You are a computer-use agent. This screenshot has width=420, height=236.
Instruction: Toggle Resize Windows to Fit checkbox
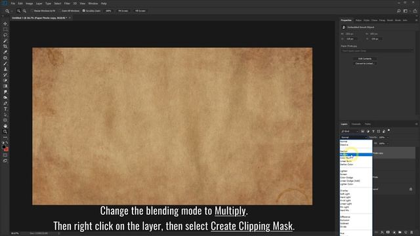(32, 11)
